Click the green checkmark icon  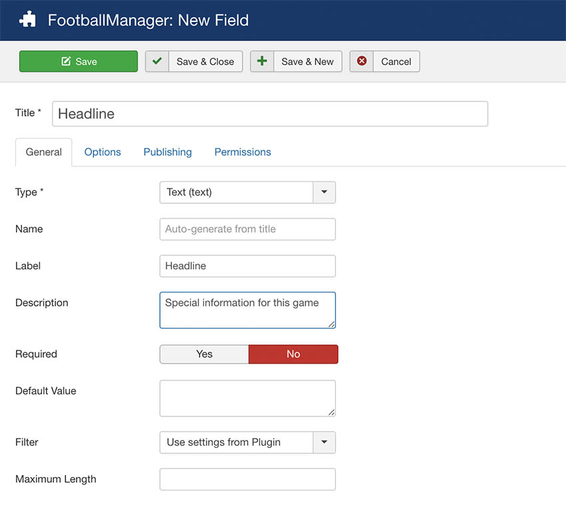pyautogui.click(x=157, y=61)
